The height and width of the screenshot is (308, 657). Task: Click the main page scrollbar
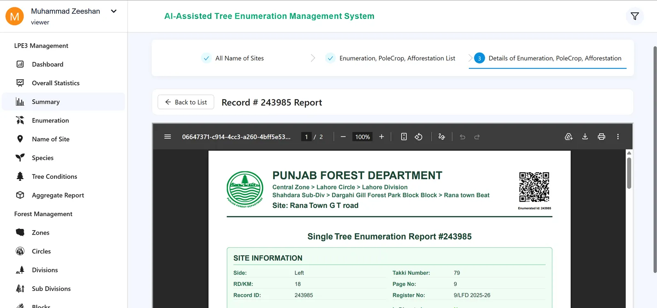coord(655,160)
